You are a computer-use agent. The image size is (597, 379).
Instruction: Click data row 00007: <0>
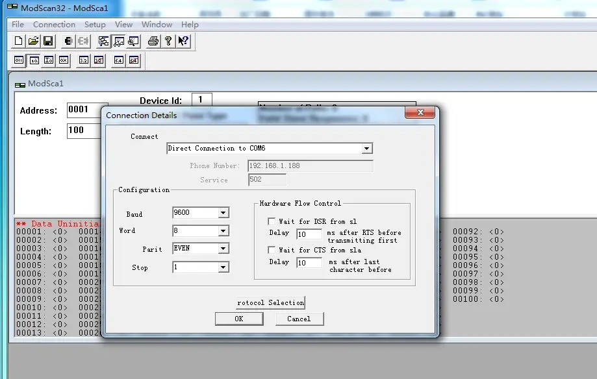[42, 282]
